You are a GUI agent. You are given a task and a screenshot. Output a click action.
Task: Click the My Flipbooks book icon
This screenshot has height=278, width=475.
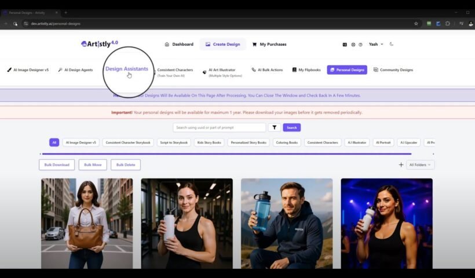pos(294,69)
